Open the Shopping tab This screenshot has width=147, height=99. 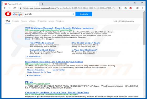tap(42, 21)
